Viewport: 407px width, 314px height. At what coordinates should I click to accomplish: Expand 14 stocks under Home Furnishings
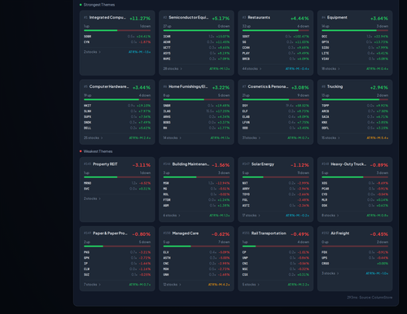pos(173,137)
